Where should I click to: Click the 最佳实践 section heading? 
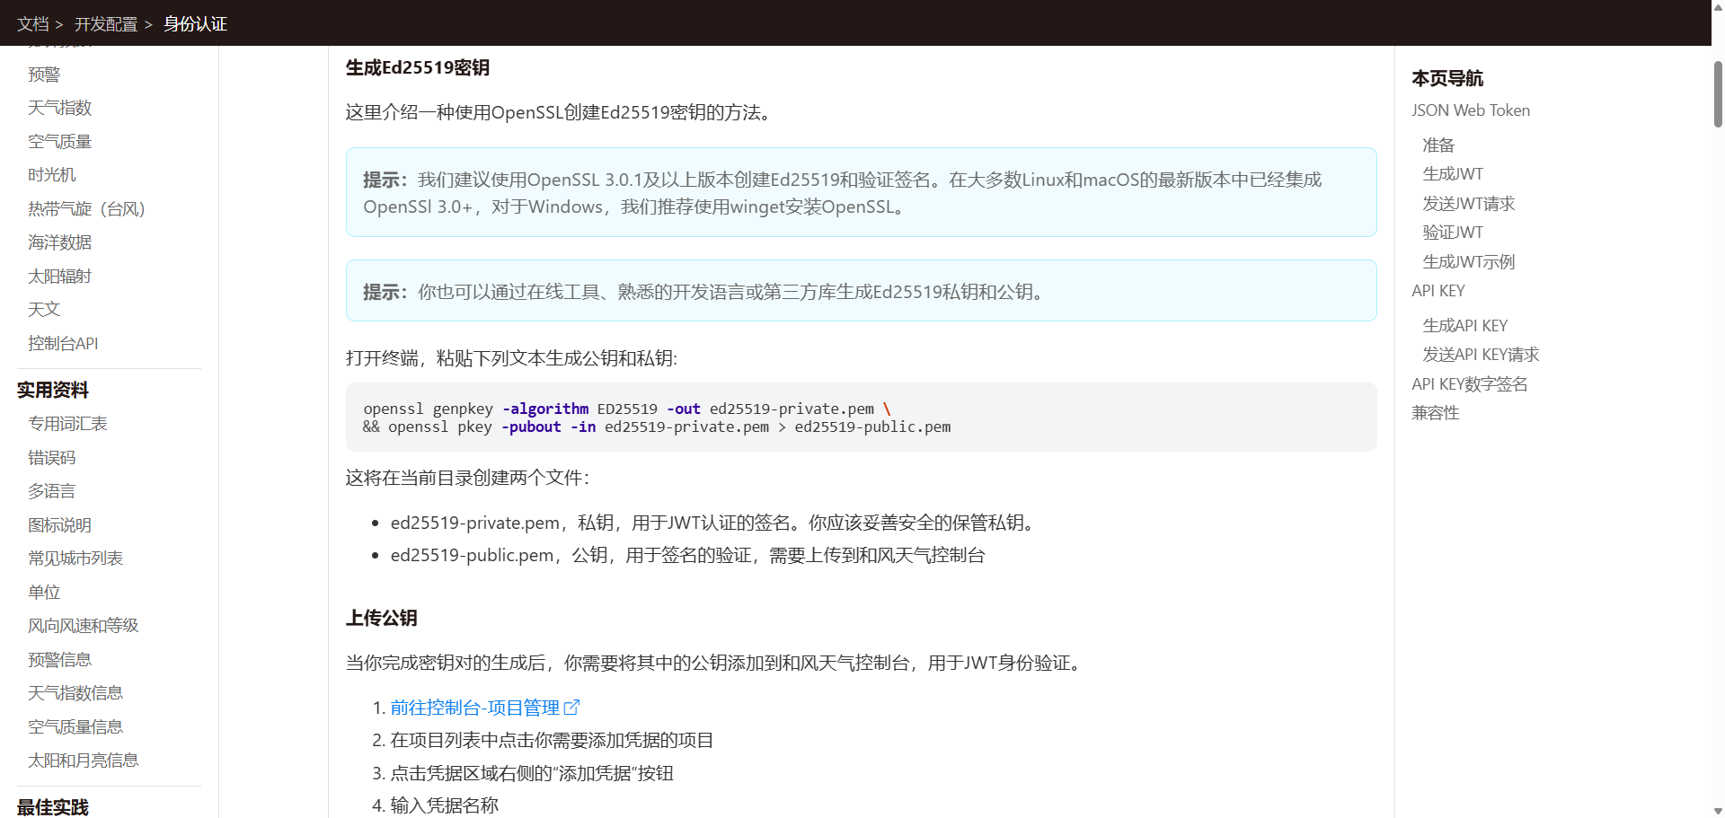pos(53,807)
